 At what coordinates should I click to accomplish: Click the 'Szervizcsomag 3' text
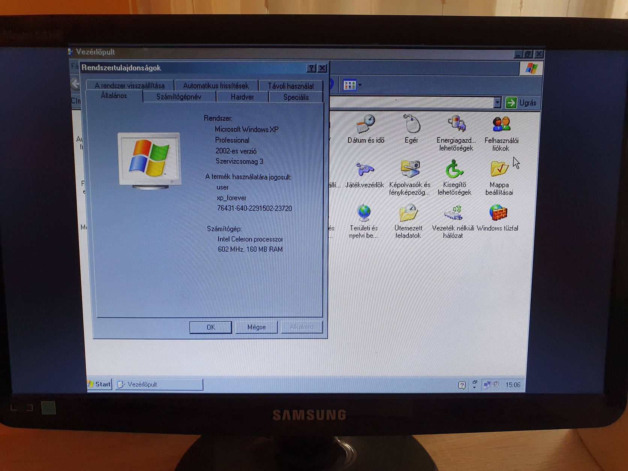(239, 162)
